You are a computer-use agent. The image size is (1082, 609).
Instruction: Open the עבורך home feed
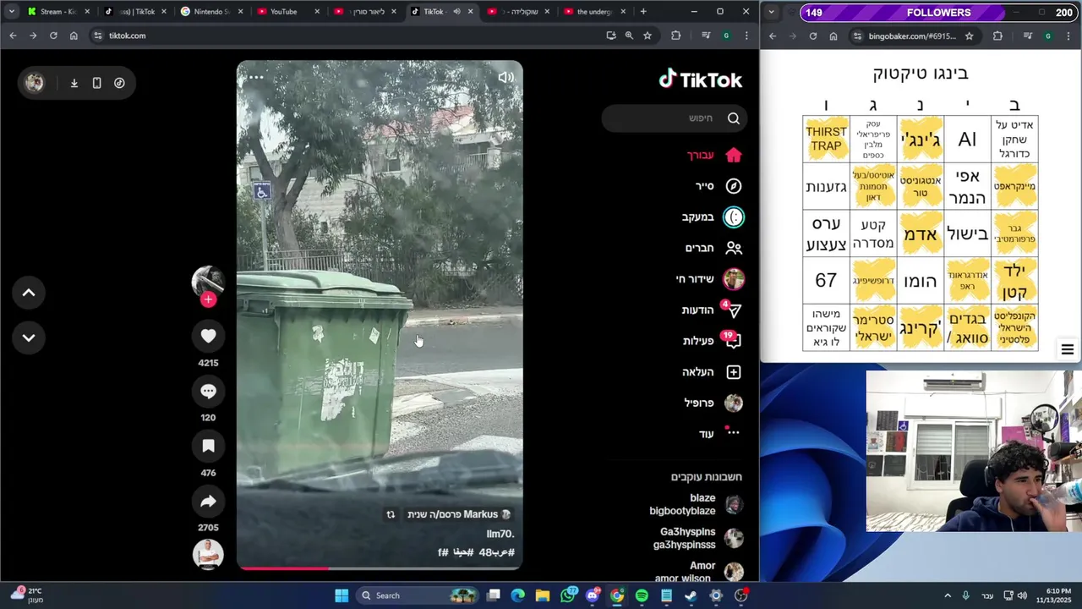[714, 155]
